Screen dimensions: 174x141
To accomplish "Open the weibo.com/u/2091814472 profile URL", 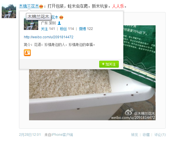I will point(49,37).
